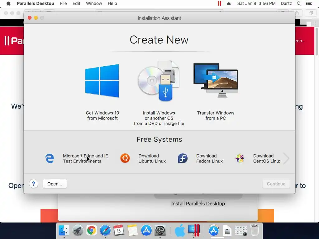Open the Window menu
Viewport: 319px width, 239px height.
coord(94,3)
